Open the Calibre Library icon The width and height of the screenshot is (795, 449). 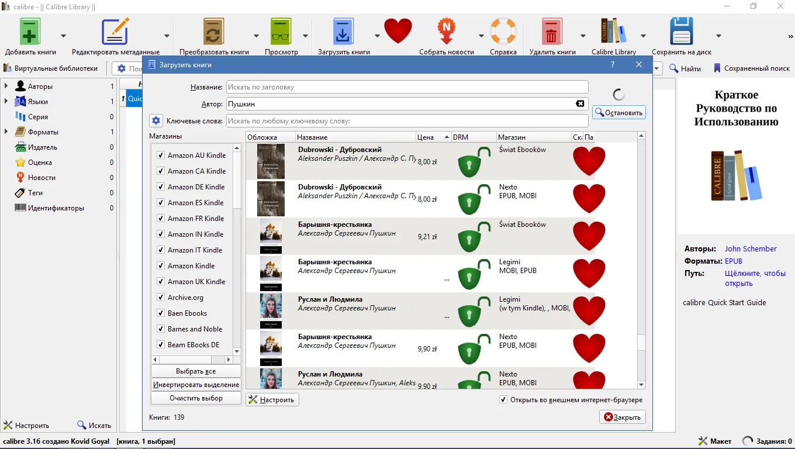pyautogui.click(x=613, y=31)
